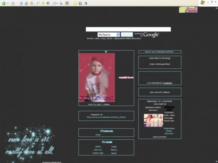Click the green browser Back button
Image resolution: width=218 pixels, height=163 pixels.
point(4,3)
